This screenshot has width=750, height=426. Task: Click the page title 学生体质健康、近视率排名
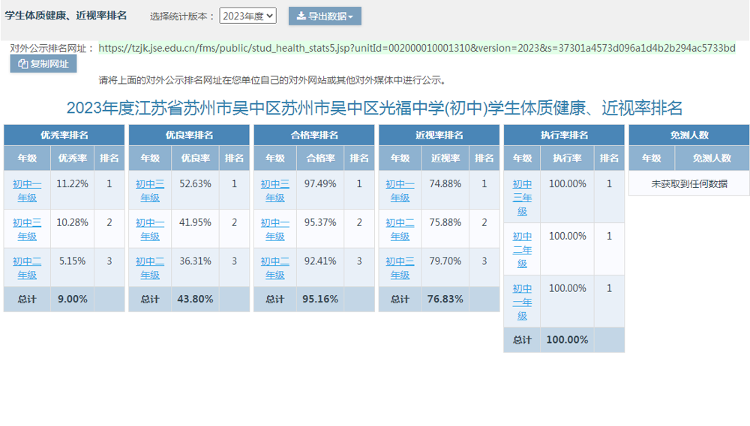click(x=66, y=16)
